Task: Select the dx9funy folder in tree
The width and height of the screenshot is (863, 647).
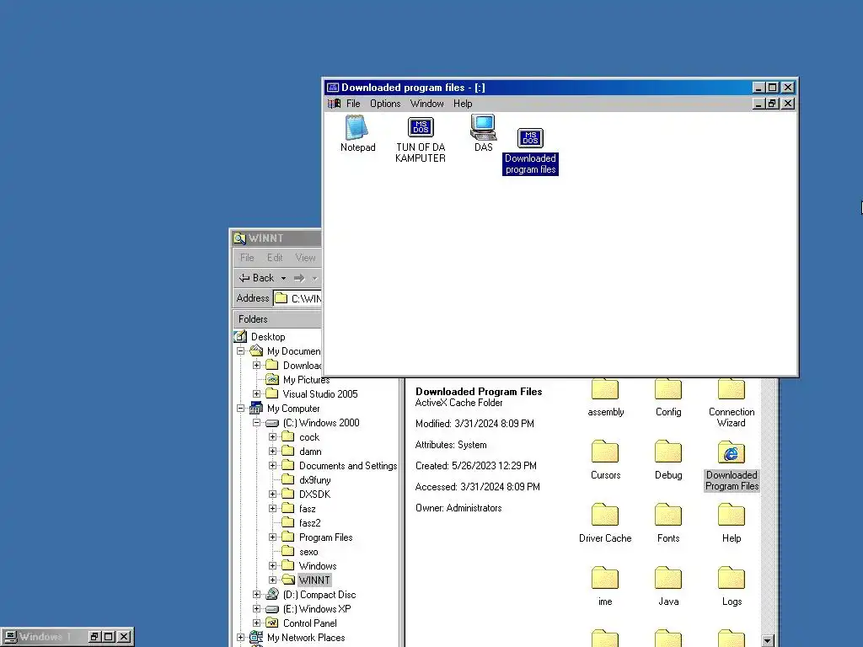Action: tap(315, 479)
